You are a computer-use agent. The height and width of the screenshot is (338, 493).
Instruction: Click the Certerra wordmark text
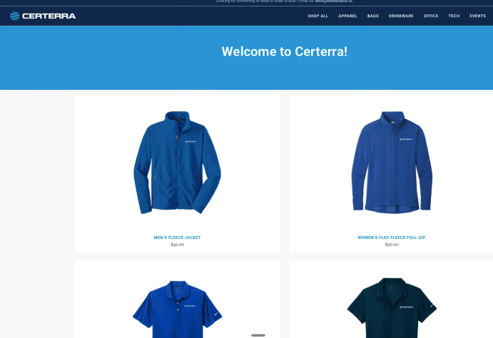49,16
